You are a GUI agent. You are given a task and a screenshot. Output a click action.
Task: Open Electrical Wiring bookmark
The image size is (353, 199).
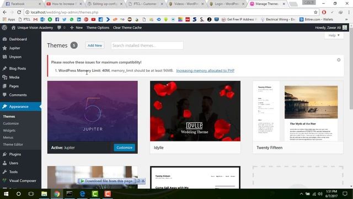pyautogui.click(x=278, y=19)
